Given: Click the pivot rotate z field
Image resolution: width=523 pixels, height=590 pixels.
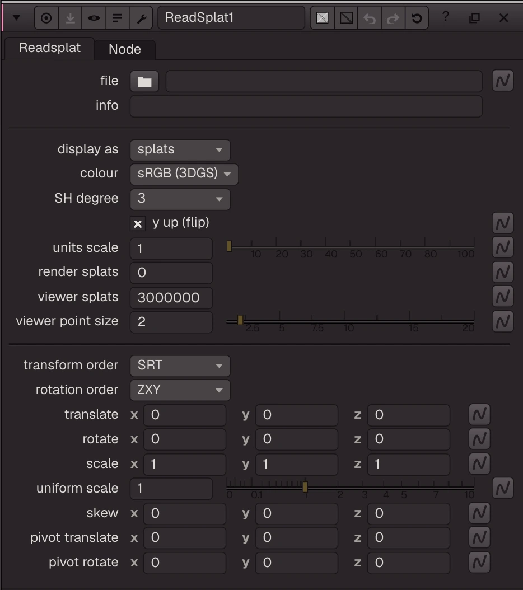Looking at the screenshot, I should pyautogui.click(x=409, y=563).
